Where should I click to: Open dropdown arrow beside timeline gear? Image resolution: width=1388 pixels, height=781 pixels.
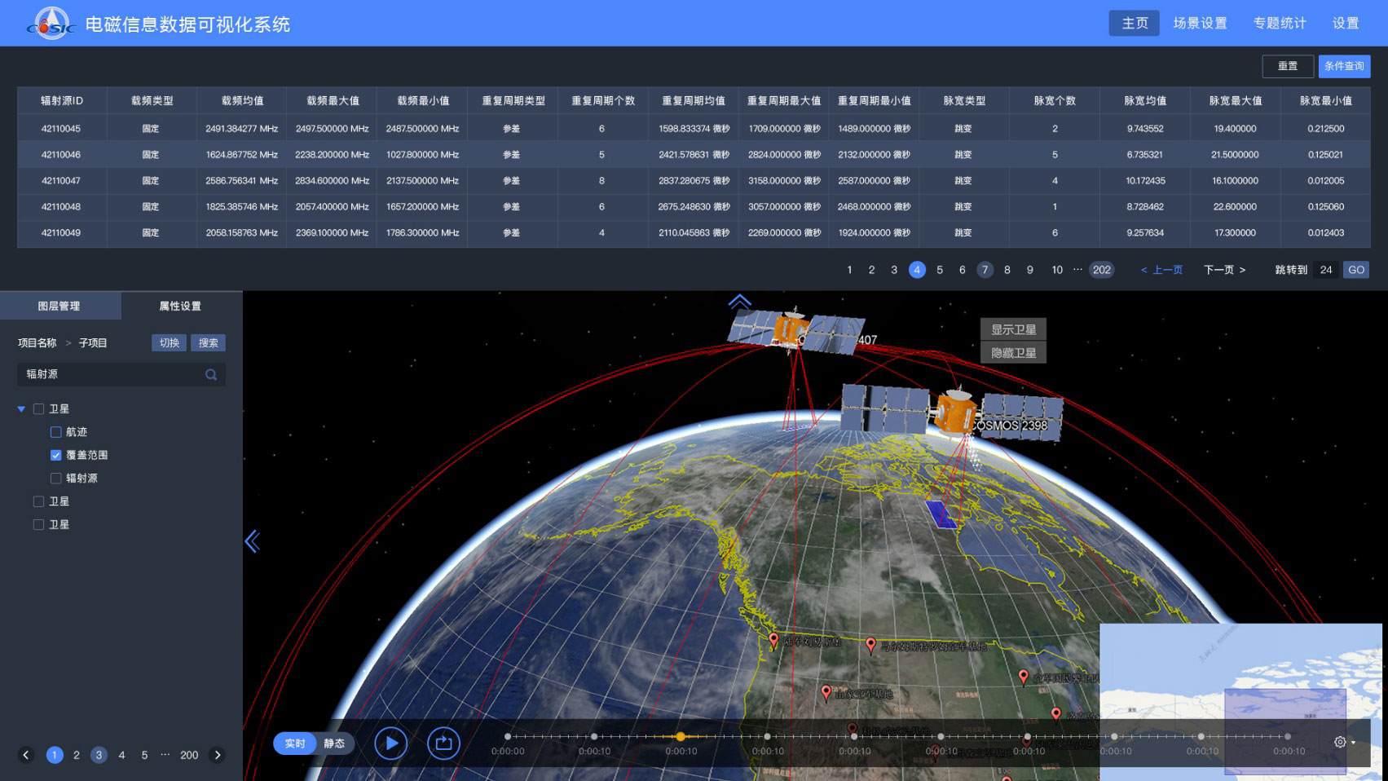[x=1354, y=743]
